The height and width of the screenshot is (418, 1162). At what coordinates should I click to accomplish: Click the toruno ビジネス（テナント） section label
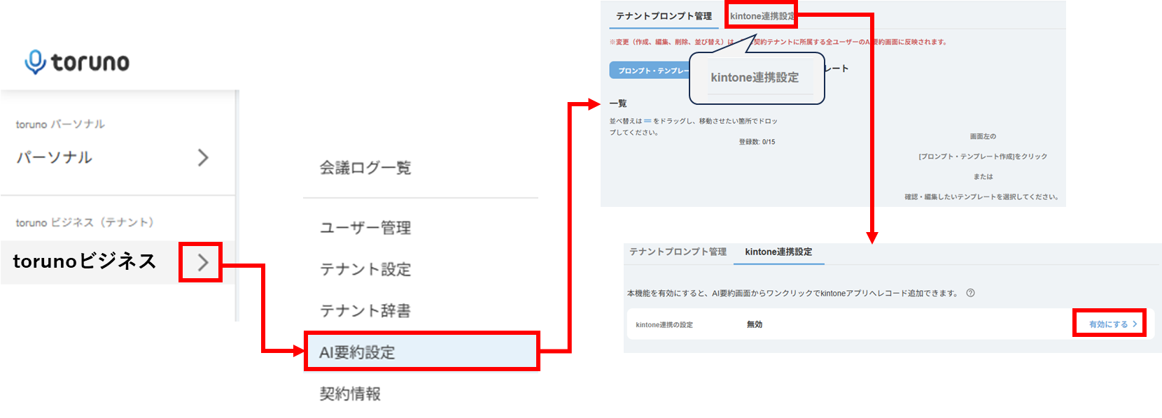click(84, 222)
